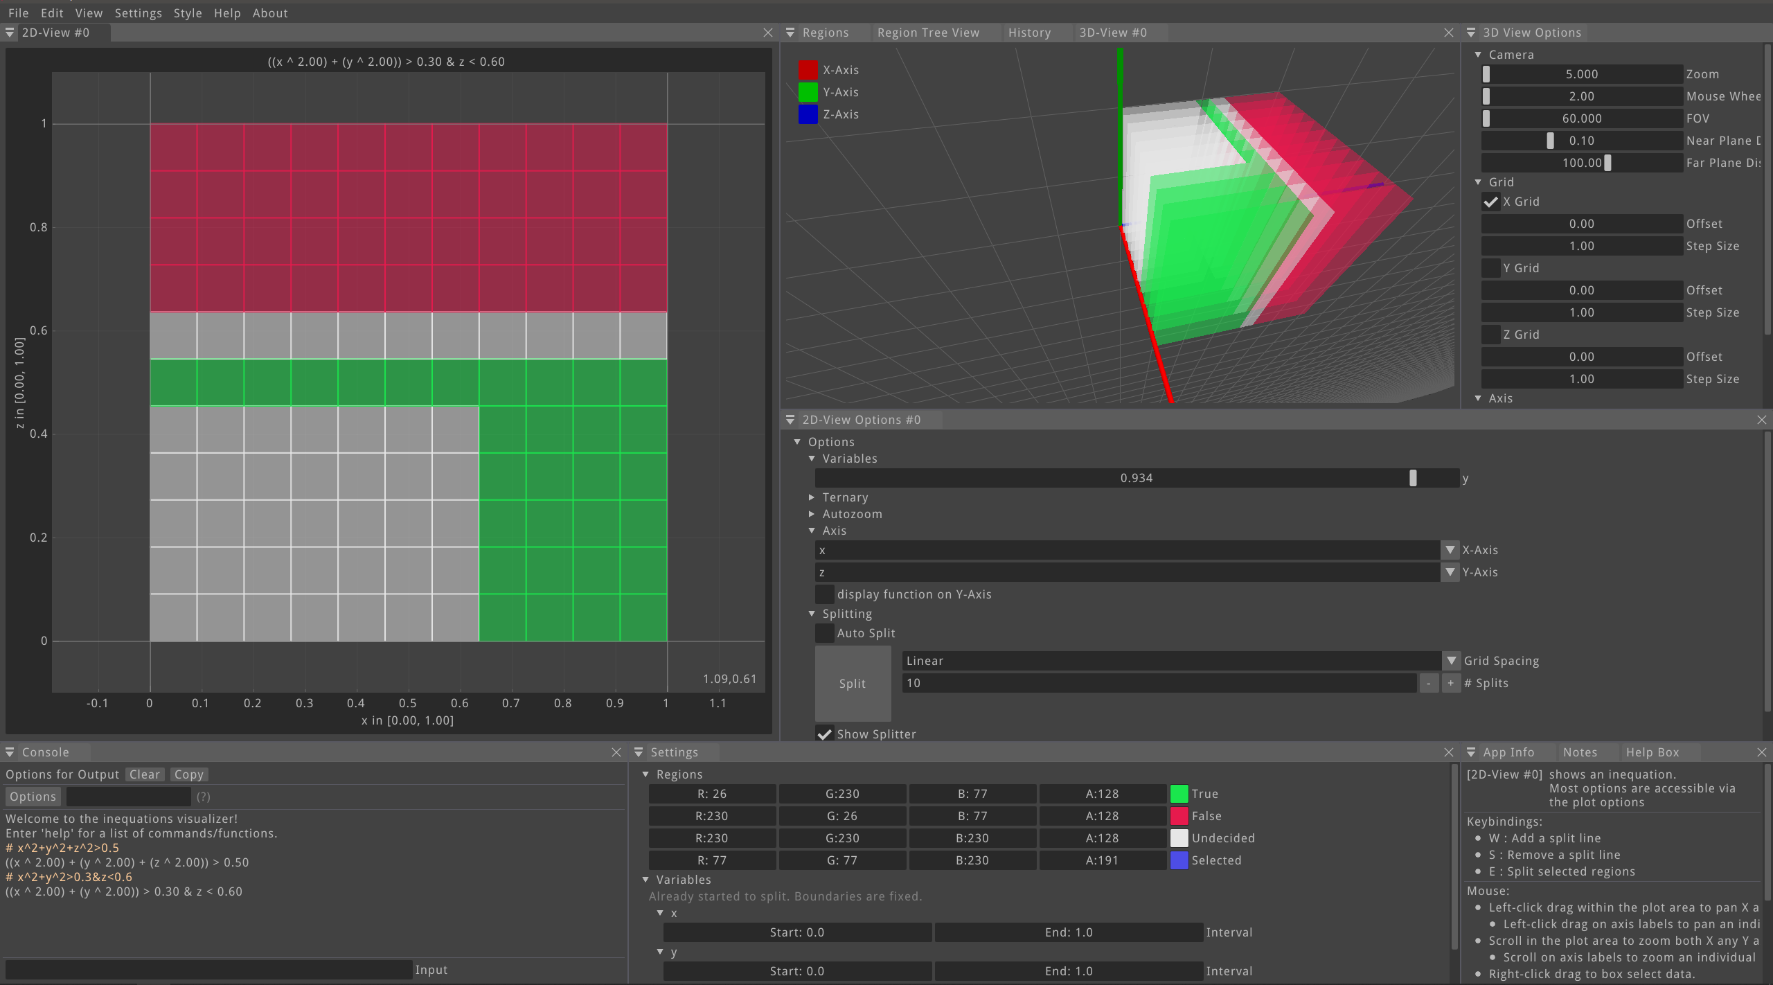This screenshot has width=1773, height=985.
Task: Decrease number of splits with minus button
Action: click(x=1429, y=683)
